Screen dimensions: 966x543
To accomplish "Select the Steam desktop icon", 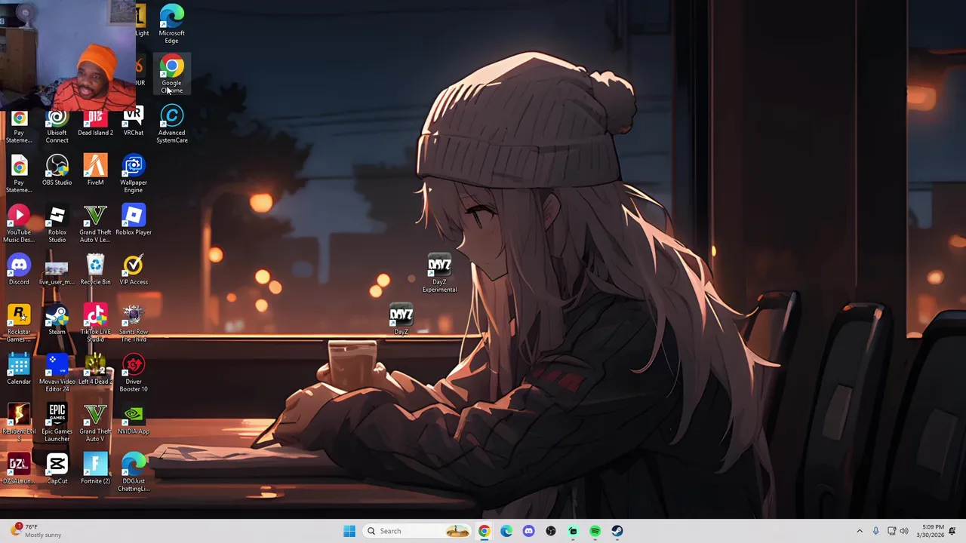I will click(x=57, y=320).
